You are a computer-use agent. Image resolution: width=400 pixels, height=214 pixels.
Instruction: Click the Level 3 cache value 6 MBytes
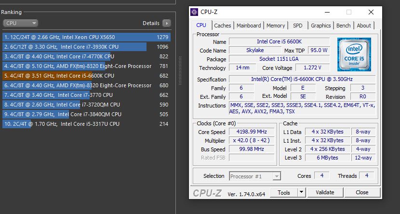click(327, 158)
